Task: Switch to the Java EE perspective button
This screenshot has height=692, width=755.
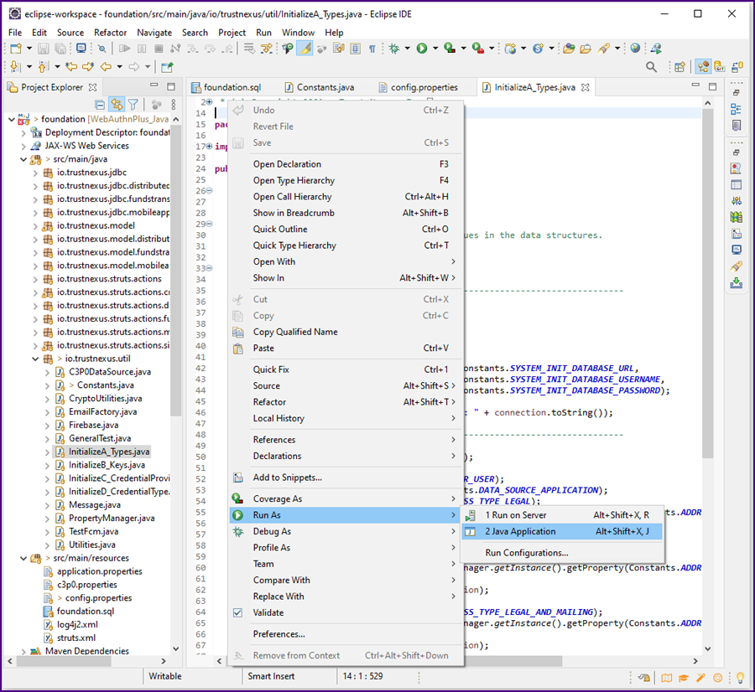Action: coord(704,67)
